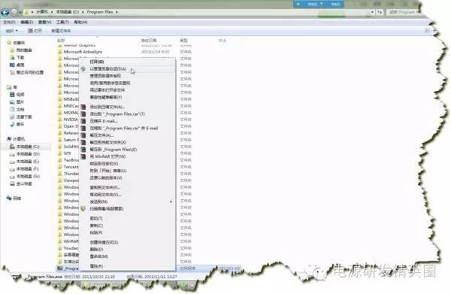
Task: Select the Network icon in navigation pane
Action: click(x=9, y=199)
